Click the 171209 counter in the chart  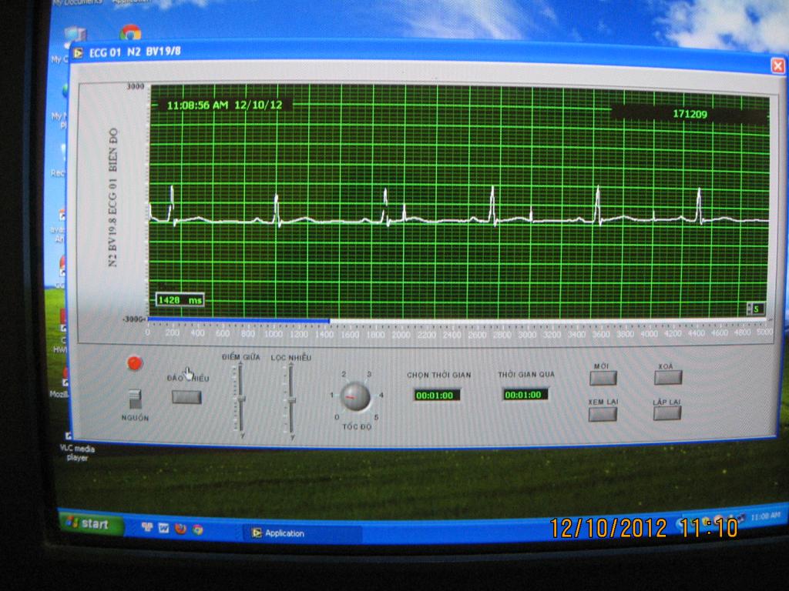pos(690,114)
